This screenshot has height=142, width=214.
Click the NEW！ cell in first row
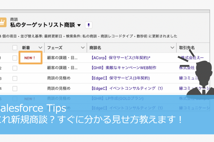pos(30,58)
